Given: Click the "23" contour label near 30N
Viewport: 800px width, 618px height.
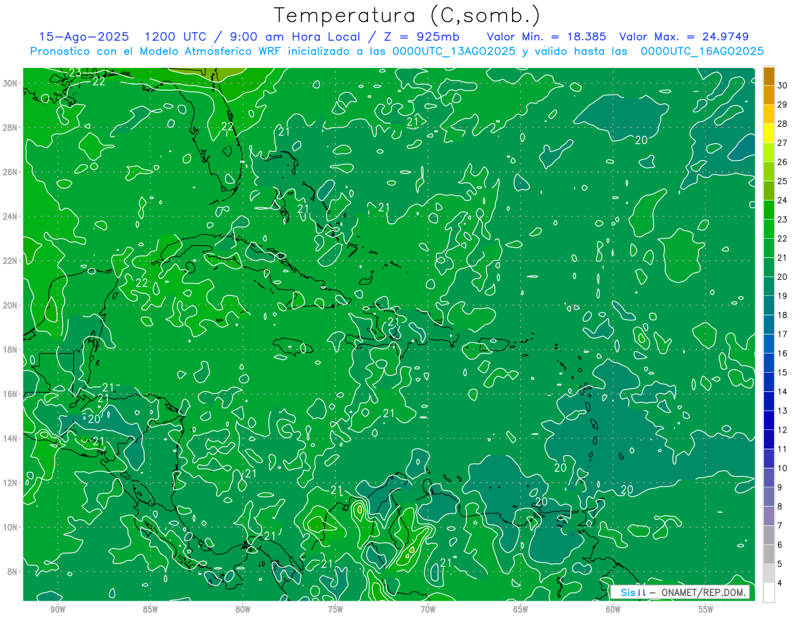Looking at the screenshot, I should pos(75,73).
